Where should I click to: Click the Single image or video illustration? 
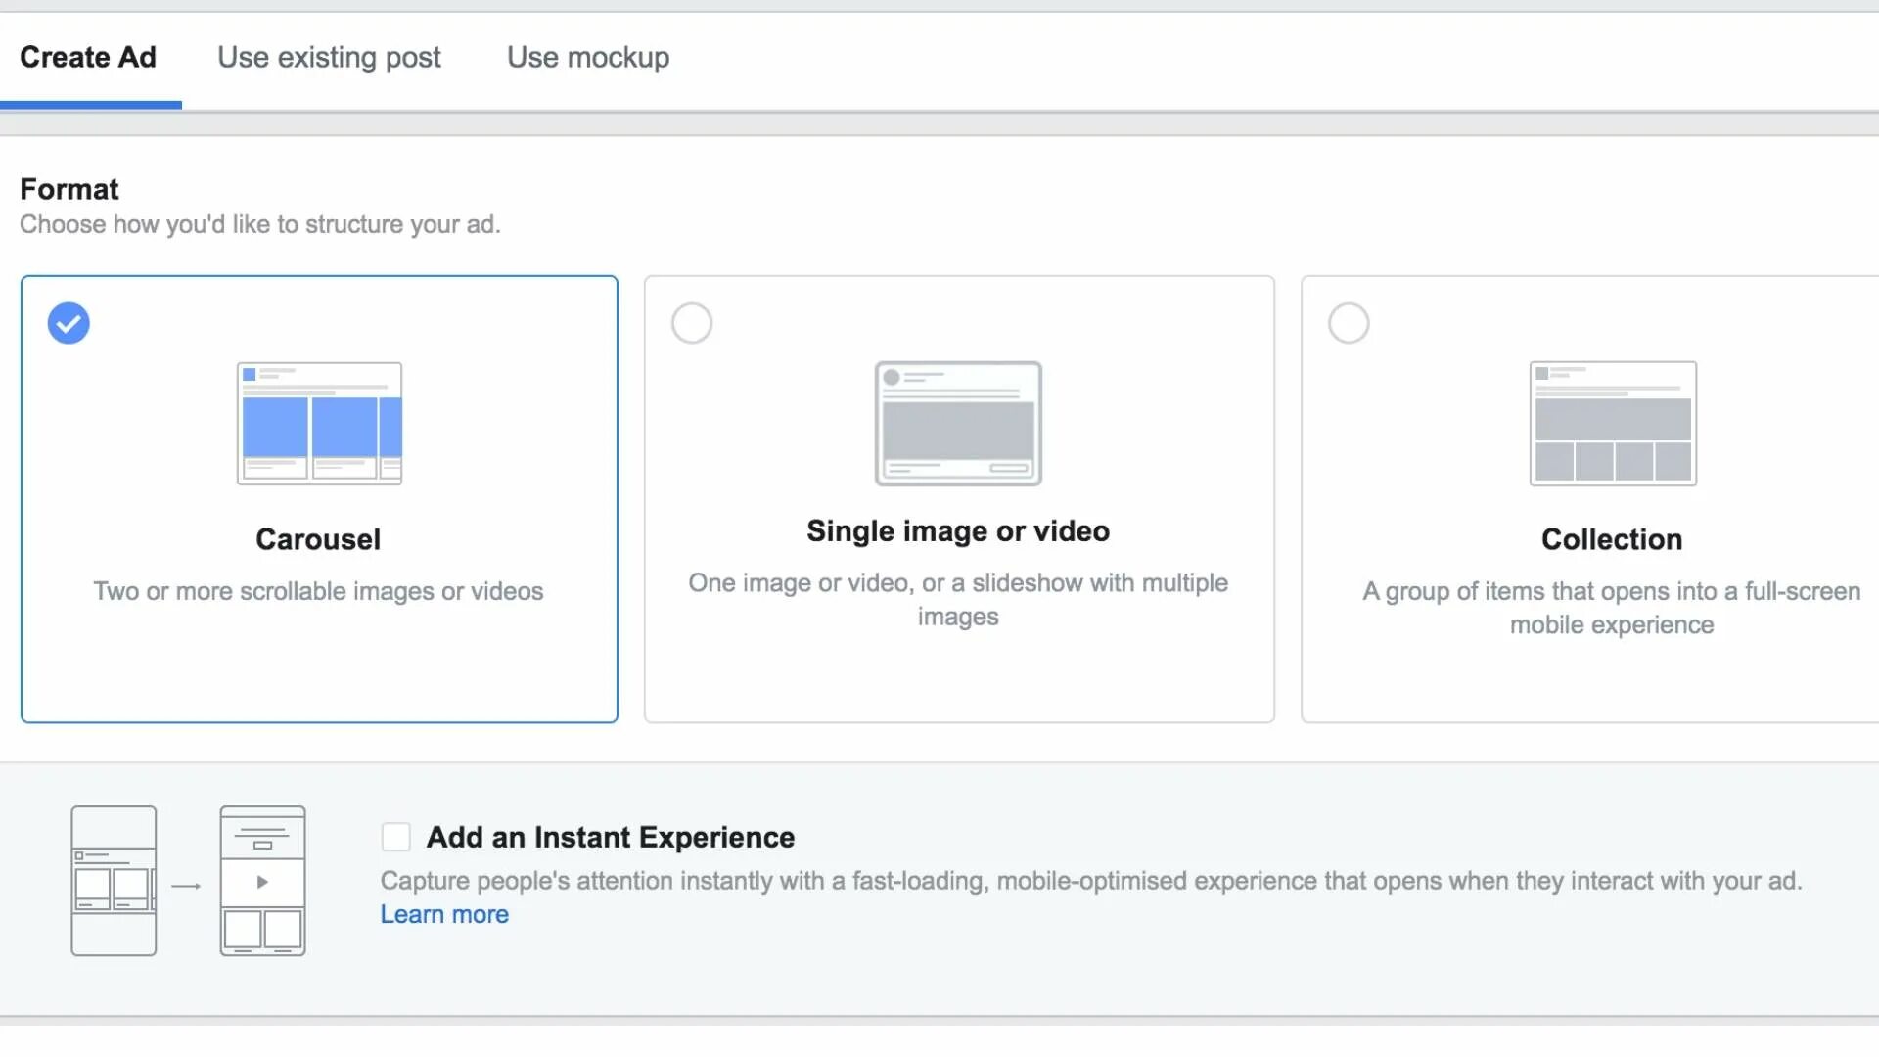click(x=958, y=423)
